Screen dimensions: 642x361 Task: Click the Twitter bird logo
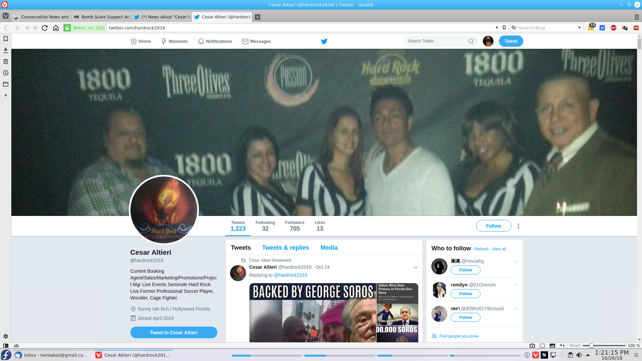coord(324,41)
